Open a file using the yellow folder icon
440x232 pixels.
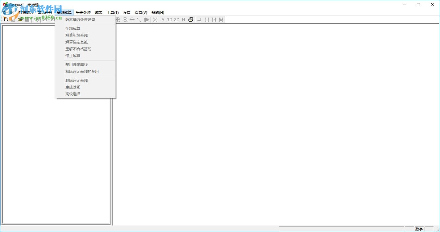(x=20, y=20)
